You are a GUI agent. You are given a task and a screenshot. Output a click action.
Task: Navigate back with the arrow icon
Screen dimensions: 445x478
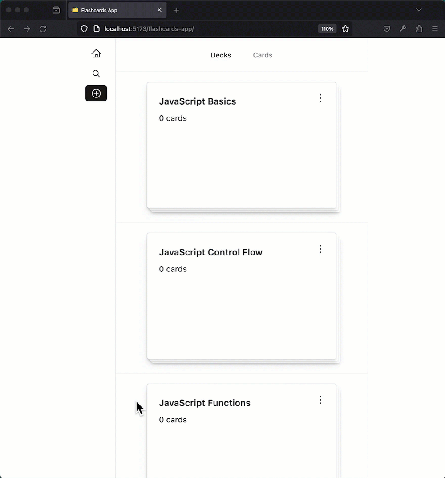pyautogui.click(x=11, y=29)
